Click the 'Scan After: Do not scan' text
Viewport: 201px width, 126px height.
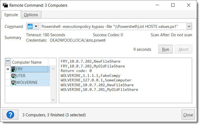coord(172,35)
